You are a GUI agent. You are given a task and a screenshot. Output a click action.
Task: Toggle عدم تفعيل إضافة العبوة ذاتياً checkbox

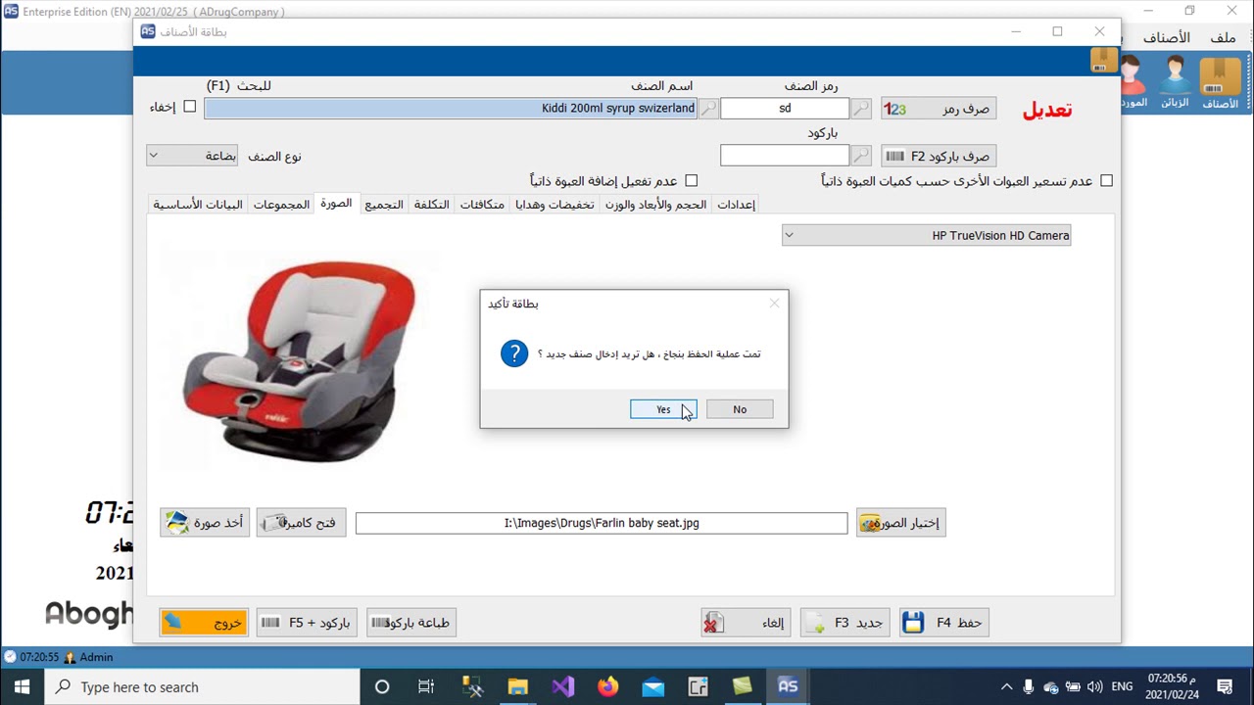[691, 180]
